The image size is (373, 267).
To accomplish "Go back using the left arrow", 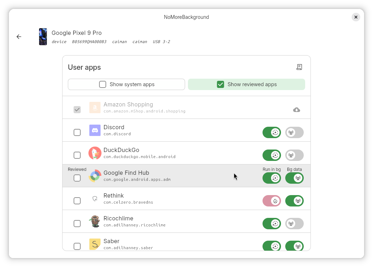I will 19,37.
